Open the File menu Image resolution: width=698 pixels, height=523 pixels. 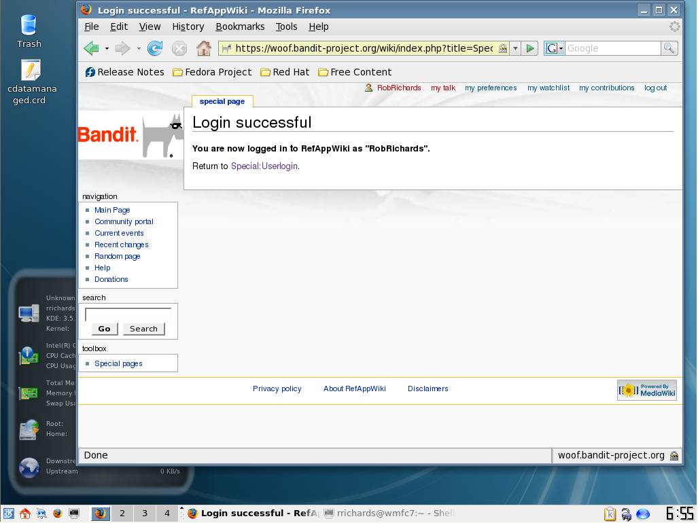point(91,26)
